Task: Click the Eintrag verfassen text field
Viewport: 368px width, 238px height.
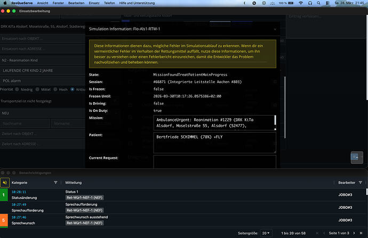Action: point(326,26)
